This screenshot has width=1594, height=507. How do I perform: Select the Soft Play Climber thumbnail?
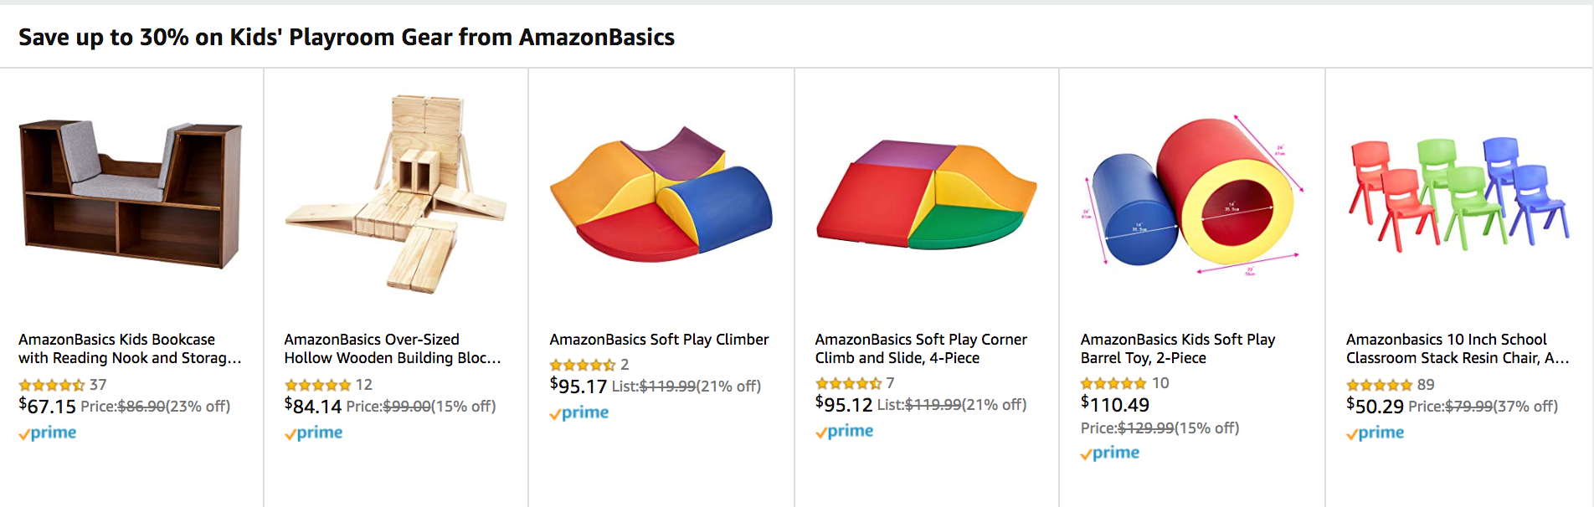click(661, 194)
